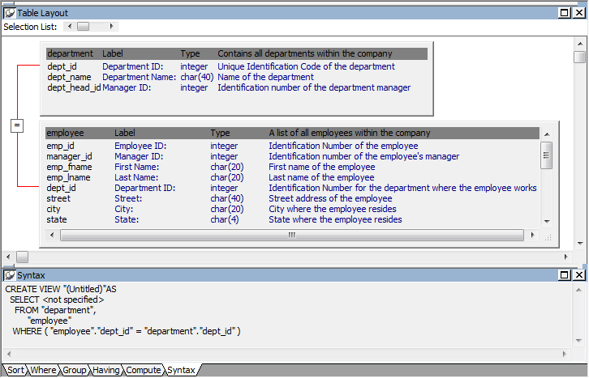
Task: Click the Table Layout pane icon
Action: point(10,13)
